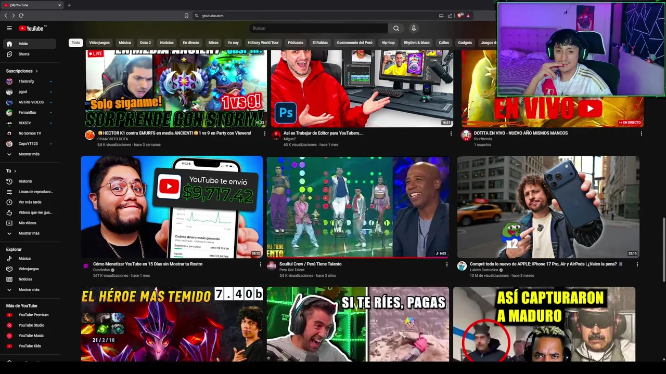Bookmark this page icon in address bar
666x374 pixels.
(x=186, y=16)
